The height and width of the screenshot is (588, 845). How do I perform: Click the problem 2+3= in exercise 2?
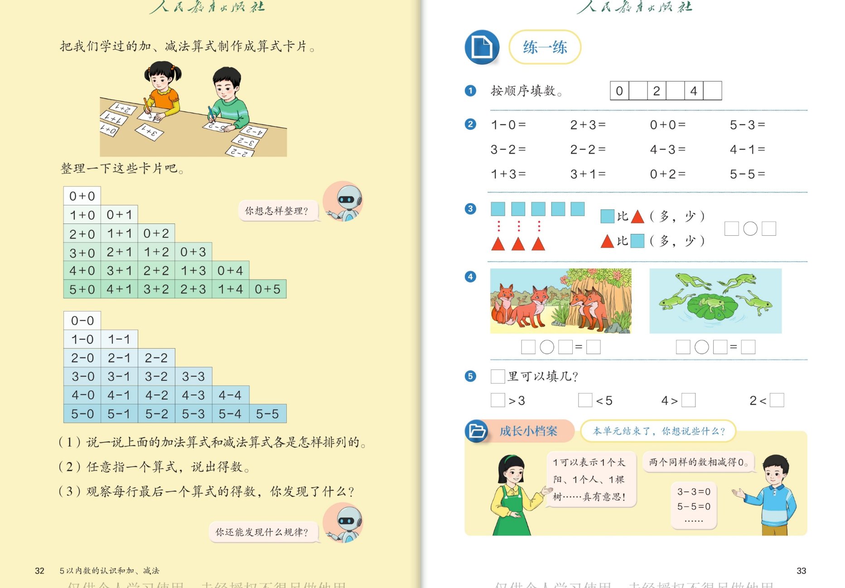pyautogui.click(x=588, y=124)
